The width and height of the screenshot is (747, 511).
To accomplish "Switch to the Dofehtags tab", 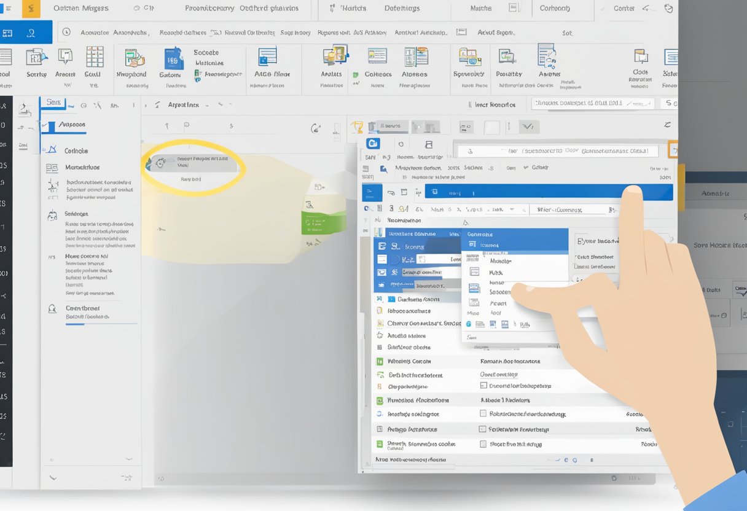I will [x=402, y=9].
